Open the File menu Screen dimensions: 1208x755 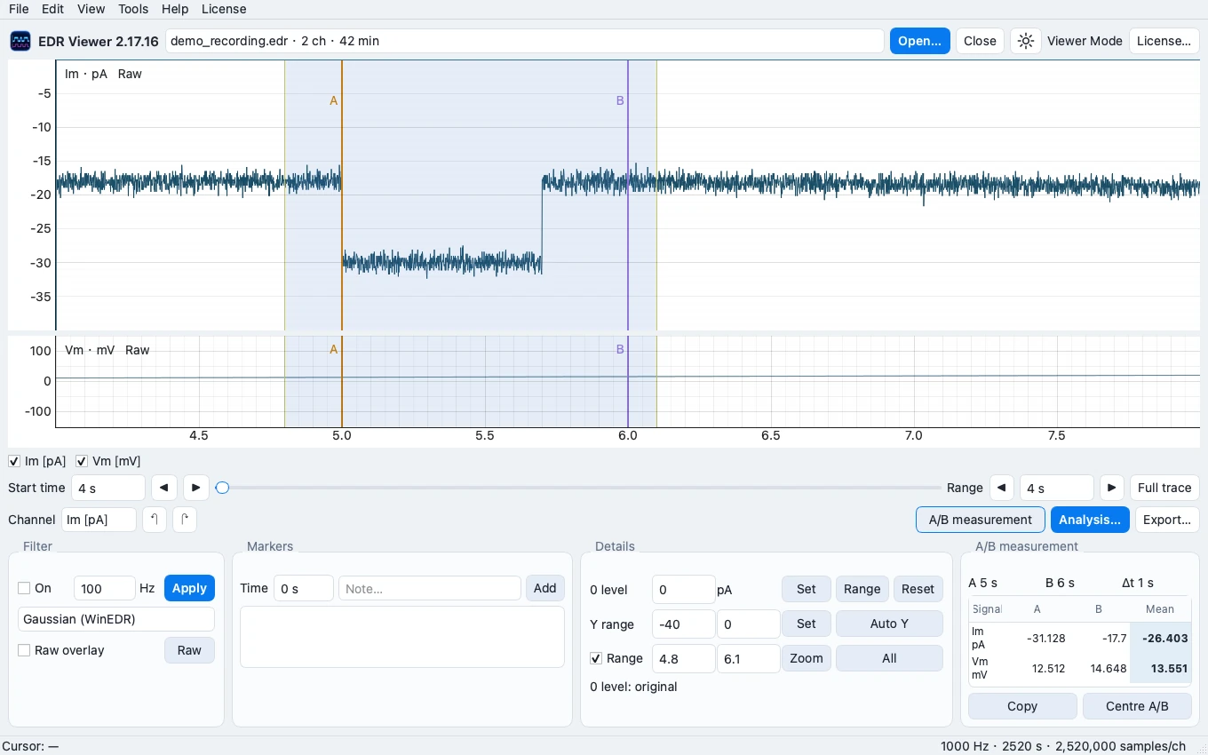pos(19,9)
